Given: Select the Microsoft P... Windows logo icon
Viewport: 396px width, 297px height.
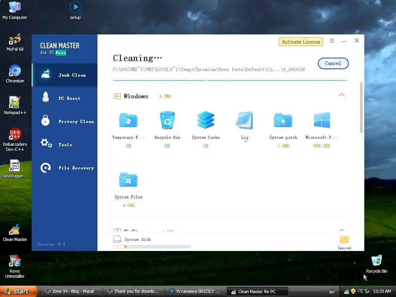Looking at the screenshot, I should tap(322, 120).
